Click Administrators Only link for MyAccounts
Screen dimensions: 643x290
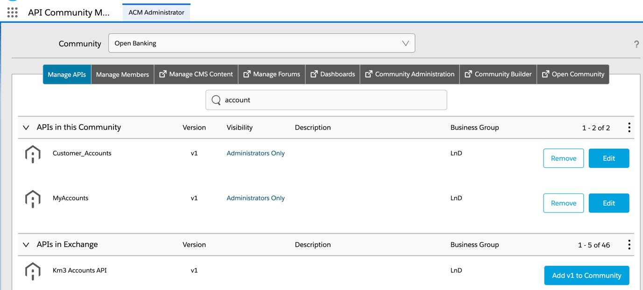(255, 198)
